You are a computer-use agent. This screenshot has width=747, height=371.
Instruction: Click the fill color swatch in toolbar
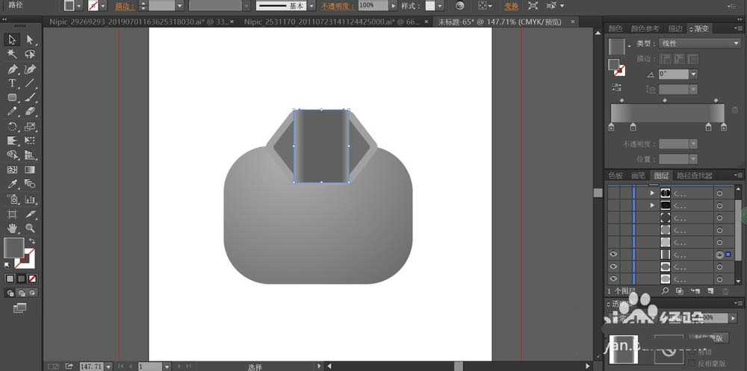click(13, 247)
